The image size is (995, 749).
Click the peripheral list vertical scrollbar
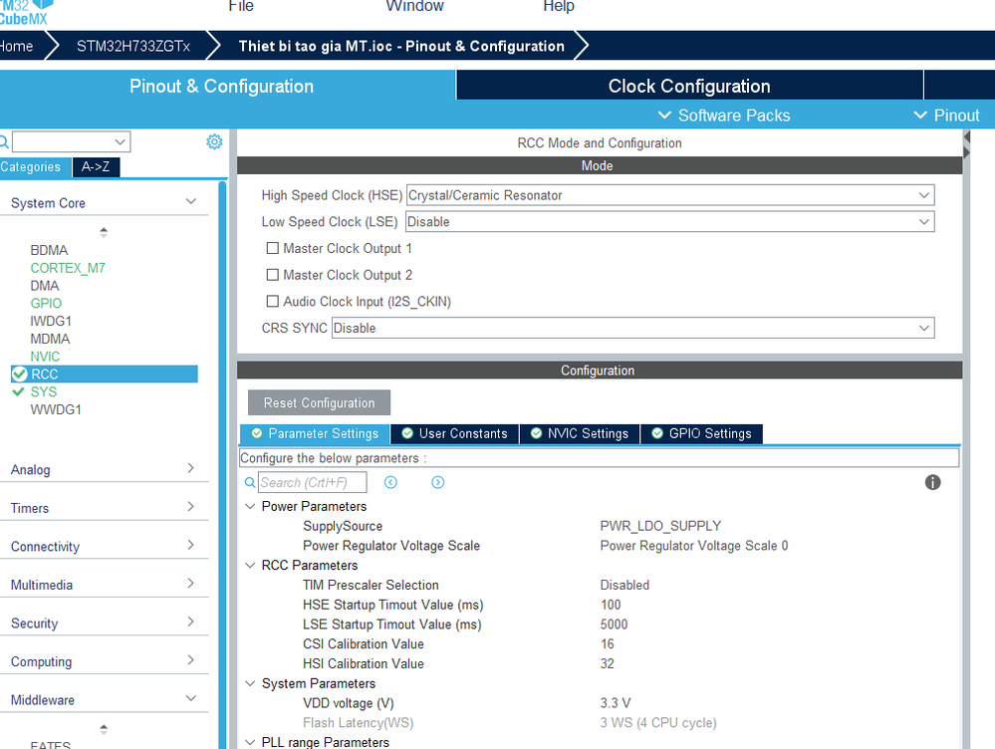(x=223, y=464)
